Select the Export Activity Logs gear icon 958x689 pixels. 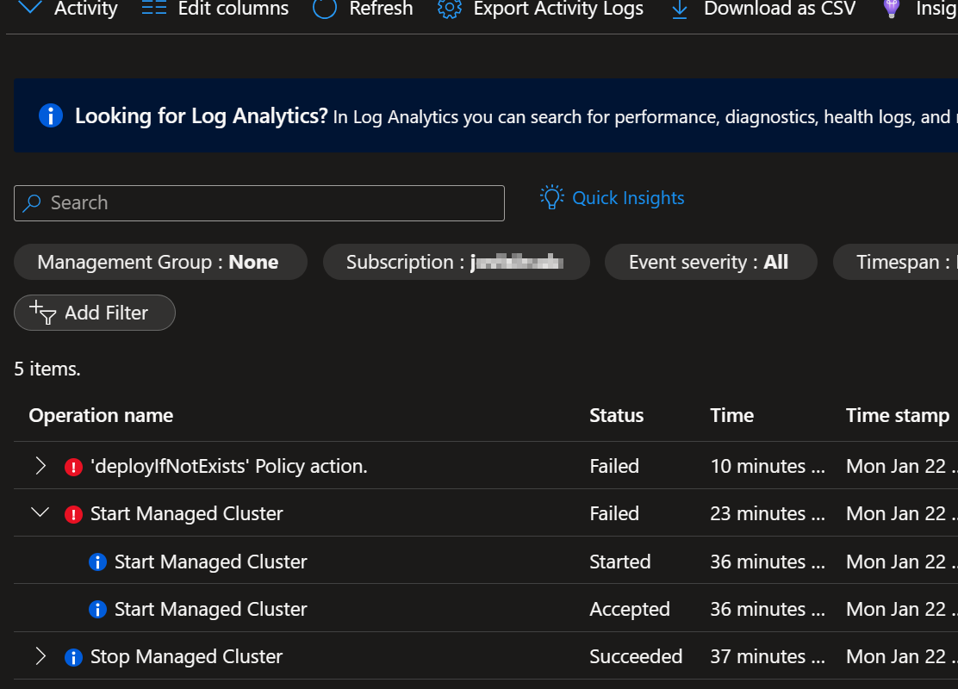(x=449, y=9)
